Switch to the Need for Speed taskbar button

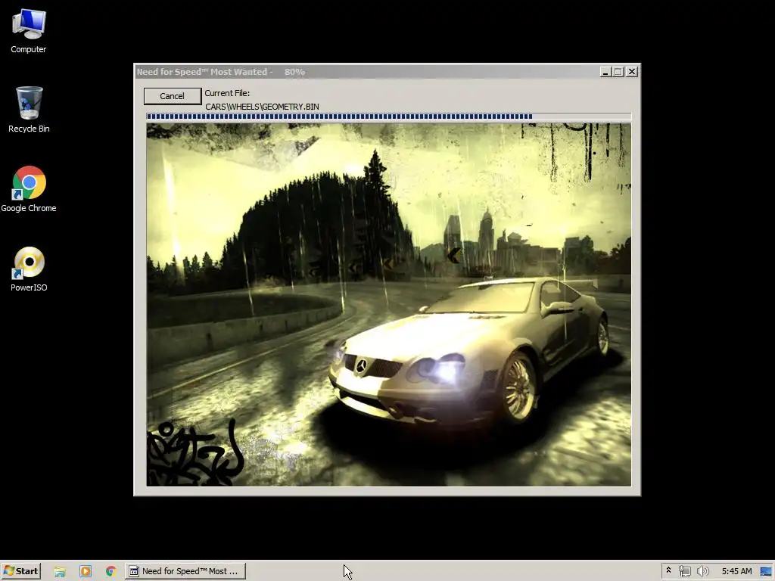click(185, 571)
